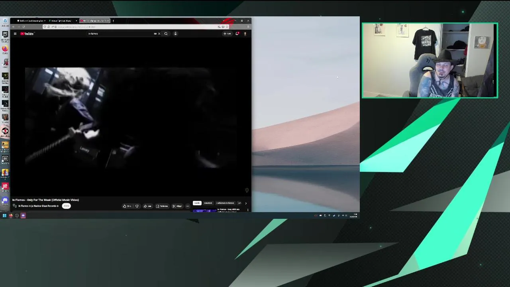Save the video with the bookmark button
The height and width of the screenshot is (287, 510).
[162, 206]
